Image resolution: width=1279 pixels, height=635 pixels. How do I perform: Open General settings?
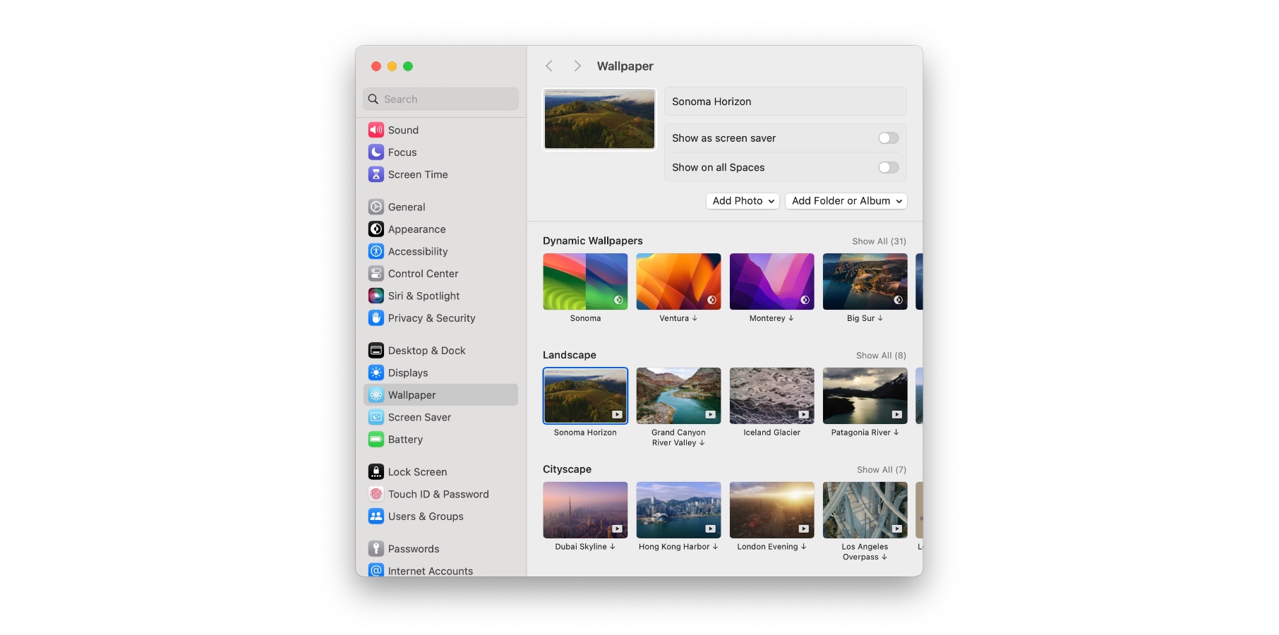440,207
